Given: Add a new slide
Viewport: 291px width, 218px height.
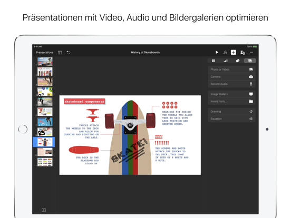Looking at the screenshot, I should (x=44, y=210).
